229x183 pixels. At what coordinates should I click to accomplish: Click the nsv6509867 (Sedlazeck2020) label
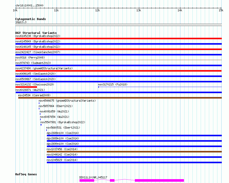[36, 79]
